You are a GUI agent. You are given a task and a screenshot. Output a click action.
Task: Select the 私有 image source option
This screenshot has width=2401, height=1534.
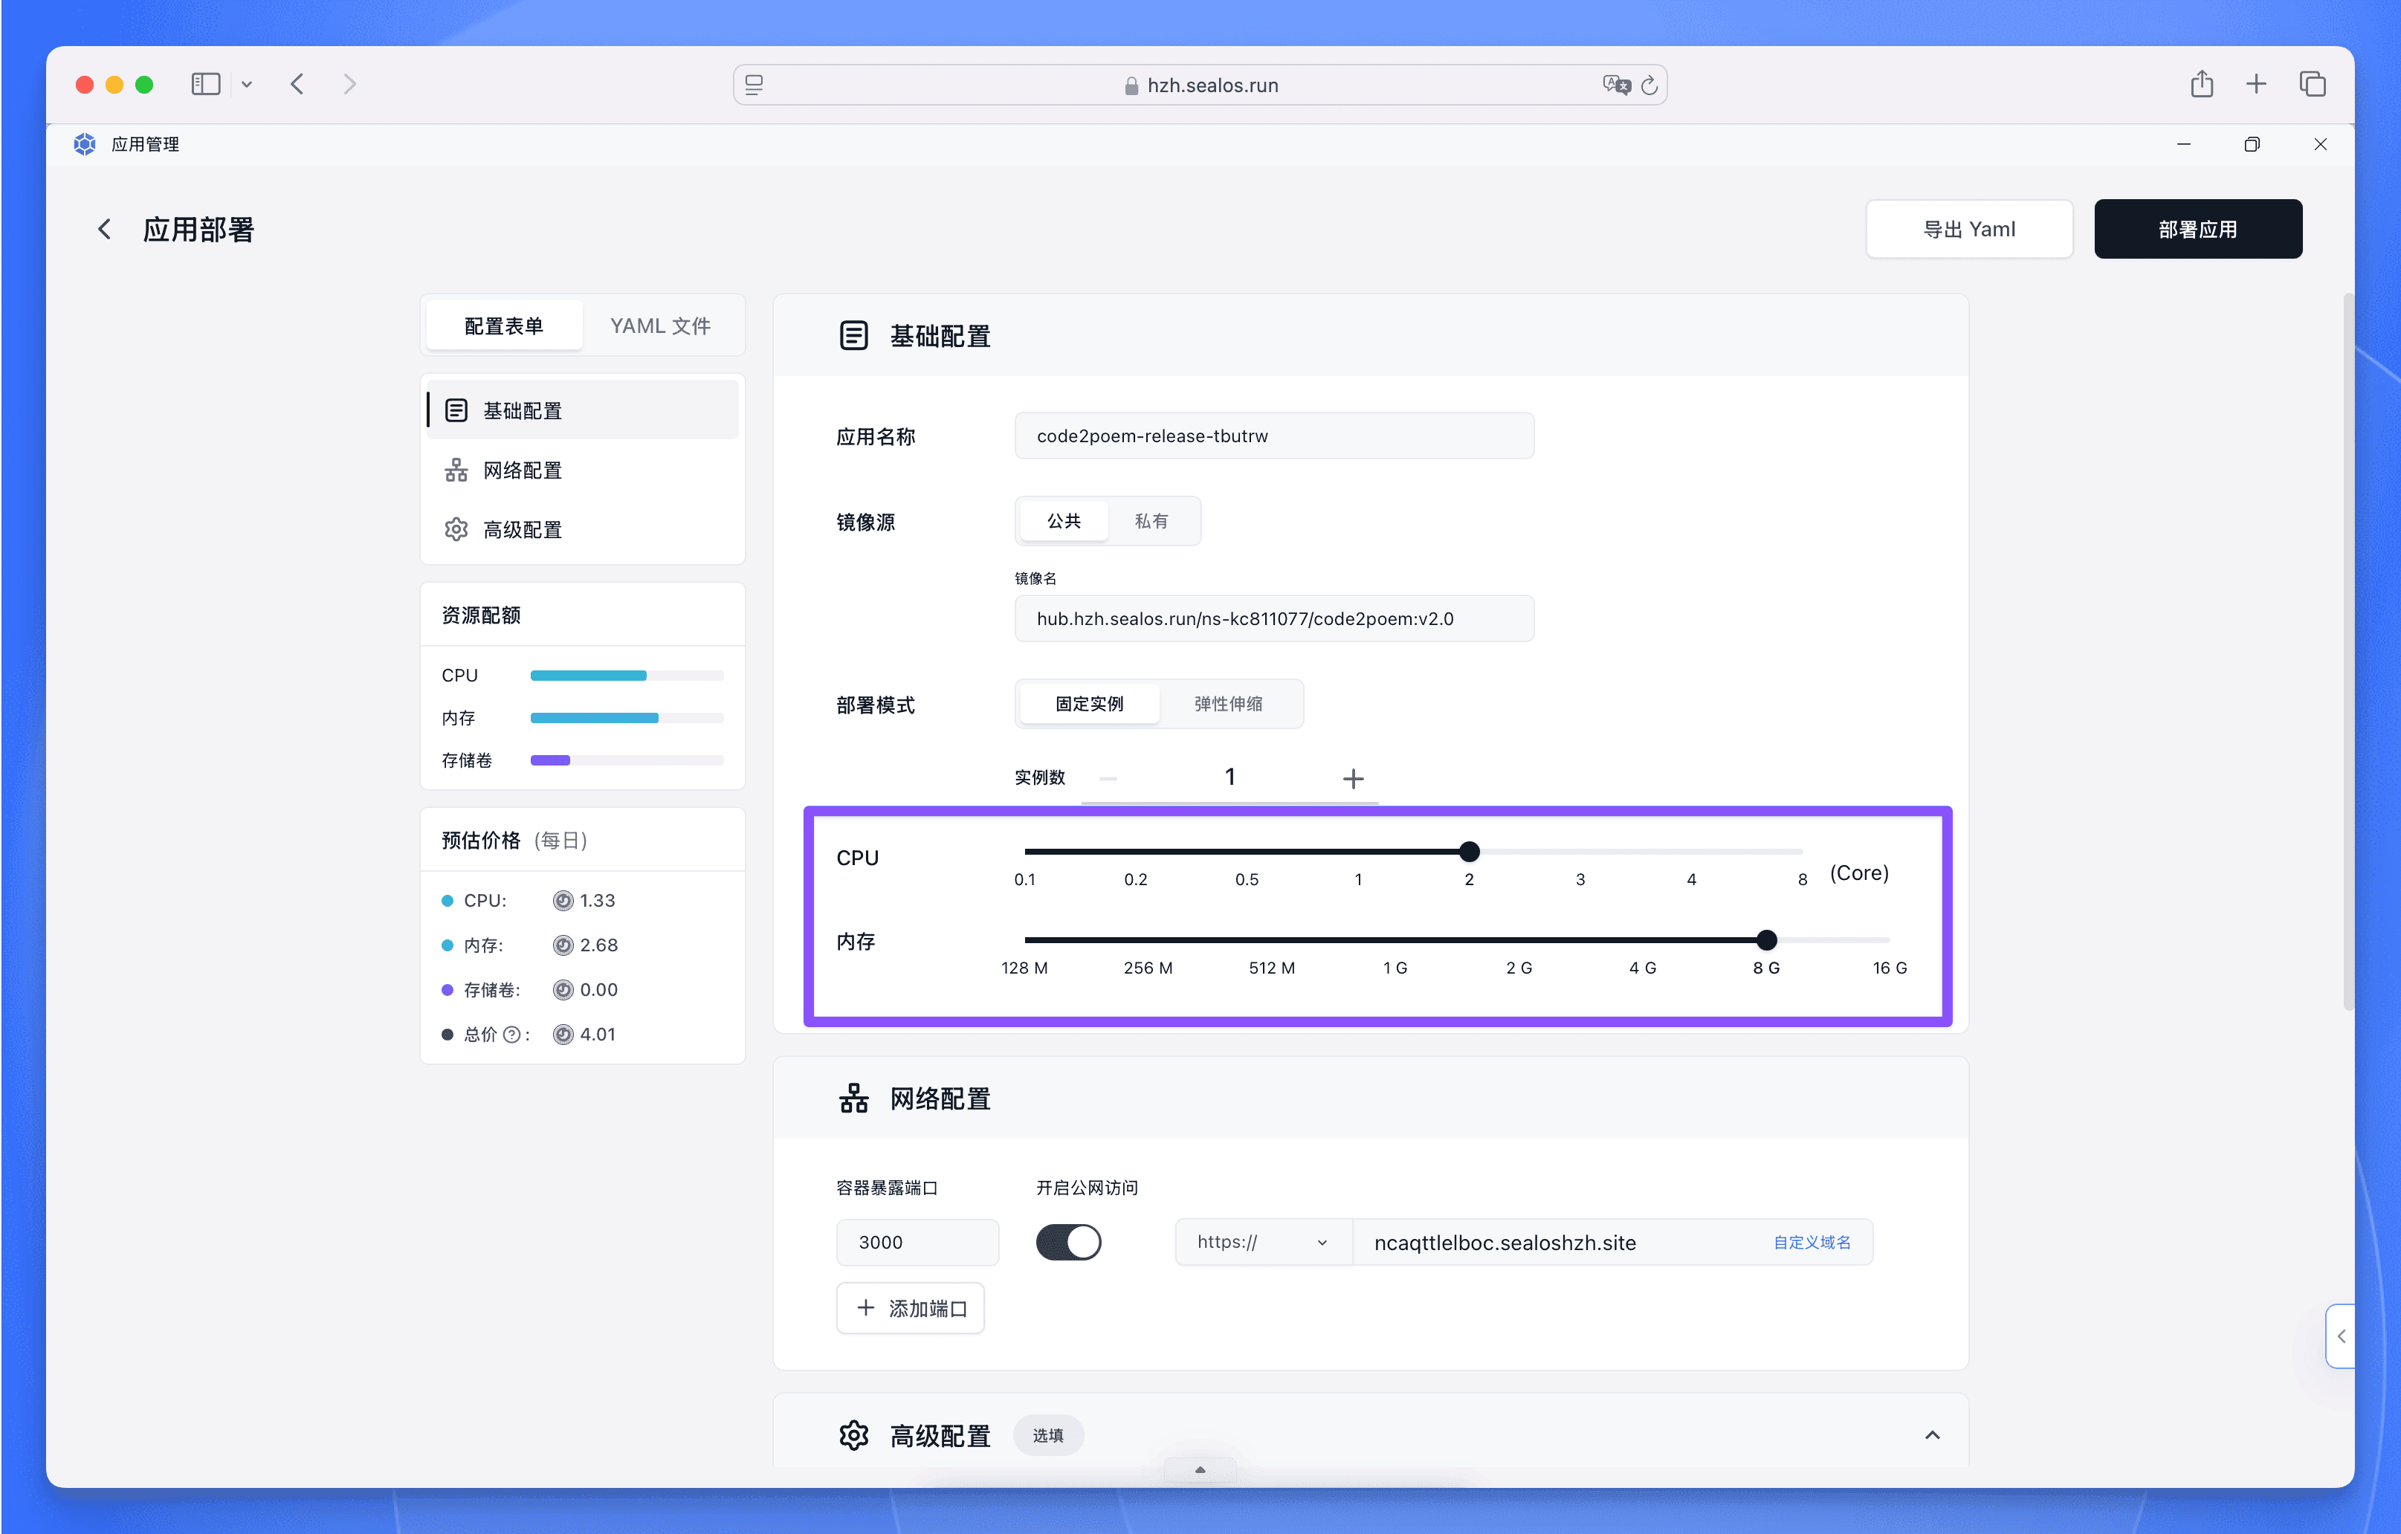pyautogui.click(x=1151, y=520)
